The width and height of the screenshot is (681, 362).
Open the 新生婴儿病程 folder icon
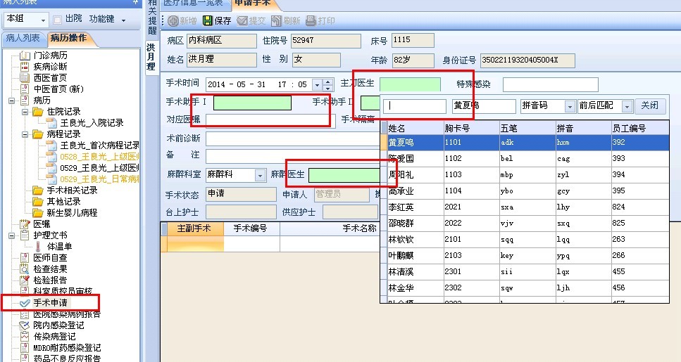[x=38, y=213]
